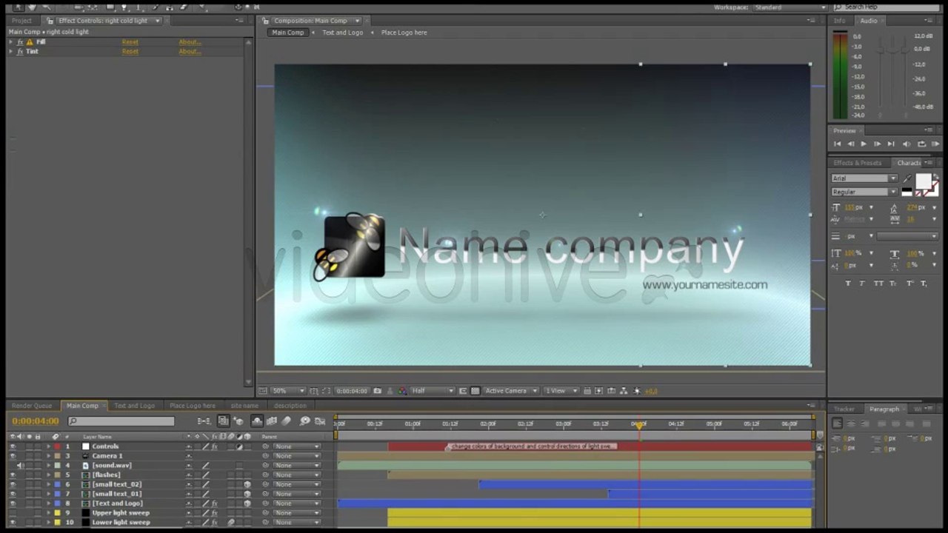Show the Upper light sweep layer
The height and width of the screenshot is (533, 948).
pyautogui.click(x=13, y=513)
